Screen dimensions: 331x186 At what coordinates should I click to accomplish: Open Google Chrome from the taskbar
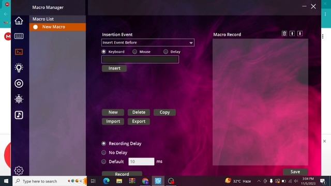pos(145,181)
